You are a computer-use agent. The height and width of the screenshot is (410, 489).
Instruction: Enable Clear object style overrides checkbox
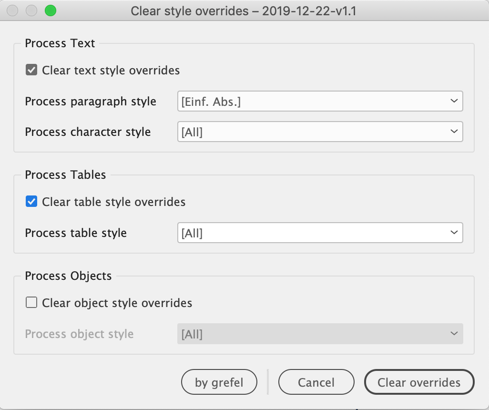tap(31, 303)
